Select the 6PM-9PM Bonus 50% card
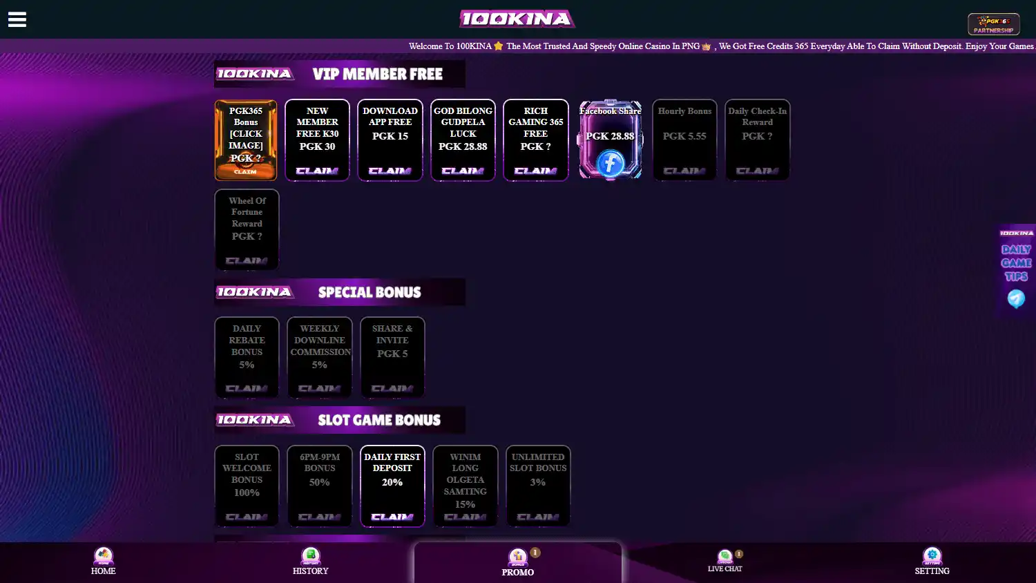The image size is (1036, 583). click(x=320, y=486)
